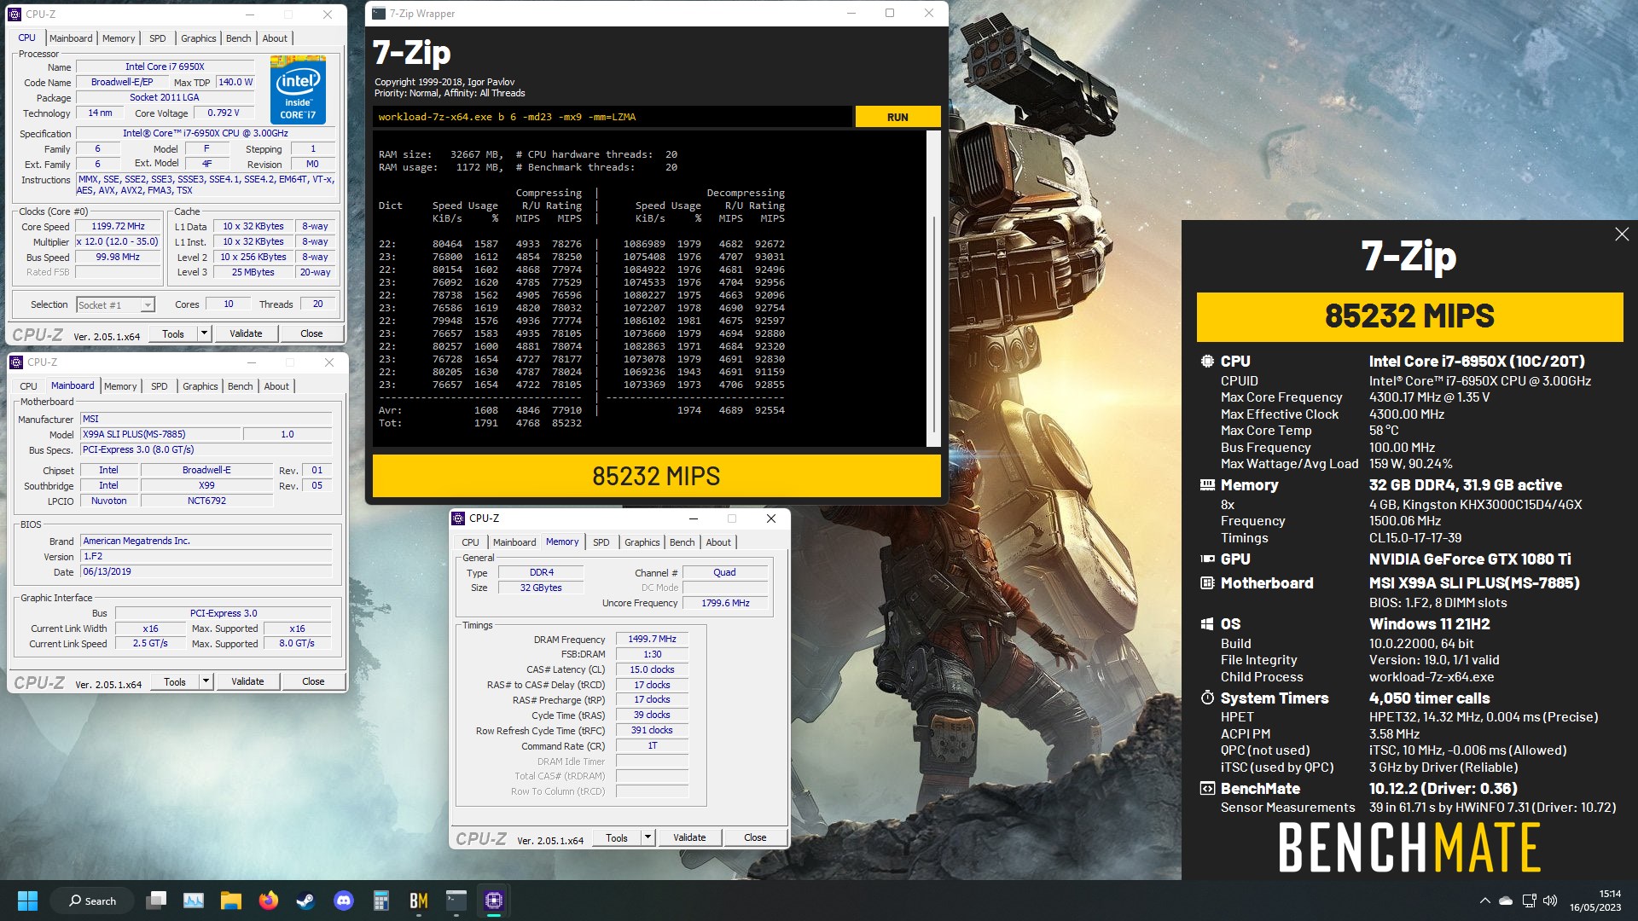
Task: Launch Firefox from the taskbar
Action: click(x=269, y=901)
